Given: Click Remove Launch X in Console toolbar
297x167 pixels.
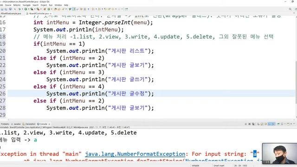Looking at the screenshot, I should pyautogui.click(x=250, y=124).
